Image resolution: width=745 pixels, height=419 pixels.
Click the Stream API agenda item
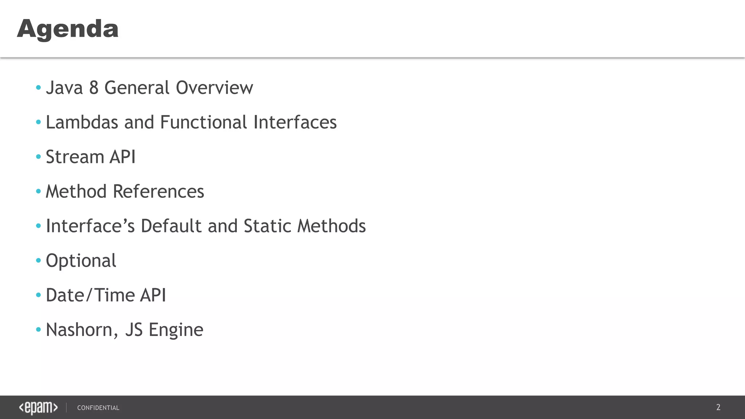pos(91,157)
